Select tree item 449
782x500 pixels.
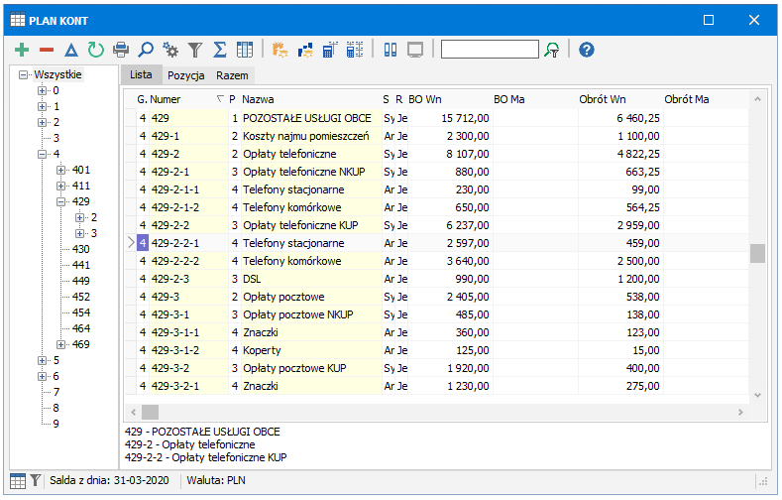pos(81,281)
